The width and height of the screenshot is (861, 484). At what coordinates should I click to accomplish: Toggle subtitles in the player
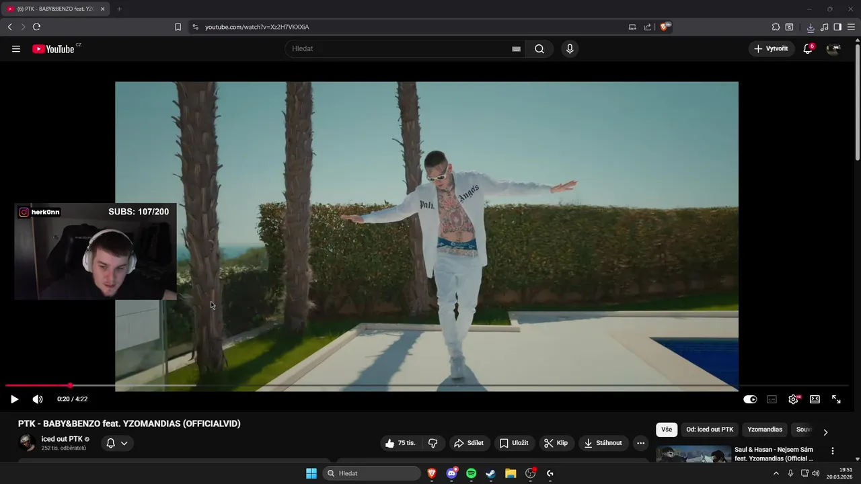click(772, 399)
